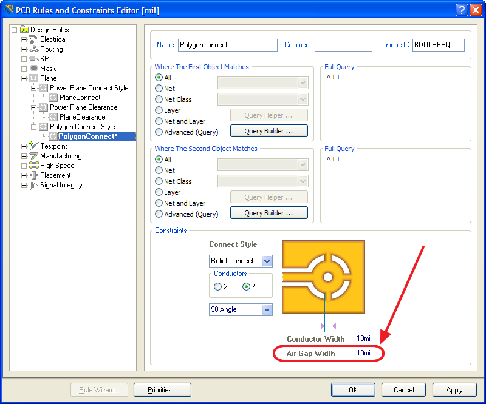Select Layer for the second object
486x404 pixels.
tap(159, 192)
